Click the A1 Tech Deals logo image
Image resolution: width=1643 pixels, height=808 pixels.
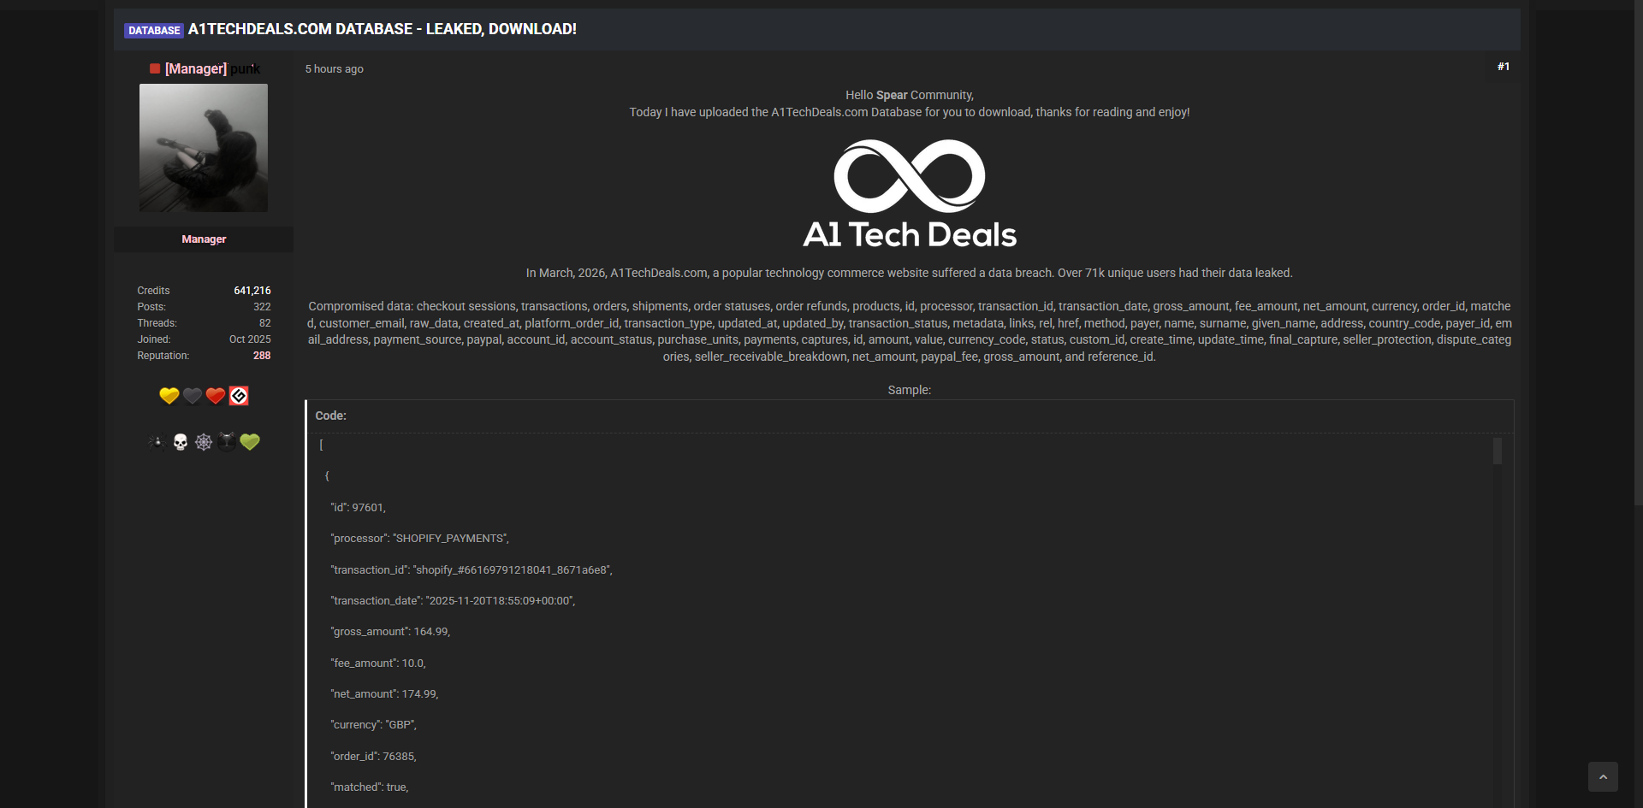(x=910, y=194)
